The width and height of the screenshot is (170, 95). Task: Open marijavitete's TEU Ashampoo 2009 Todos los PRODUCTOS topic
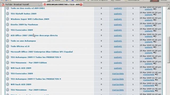click(36, 79)
